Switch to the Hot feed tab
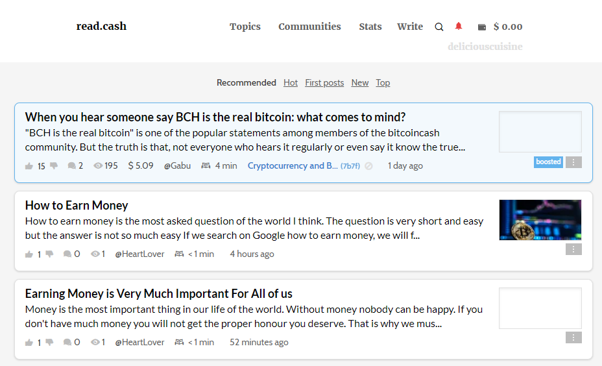Image resolution: width=602 pixels, height=366 pixels. (x=291, y=82)
